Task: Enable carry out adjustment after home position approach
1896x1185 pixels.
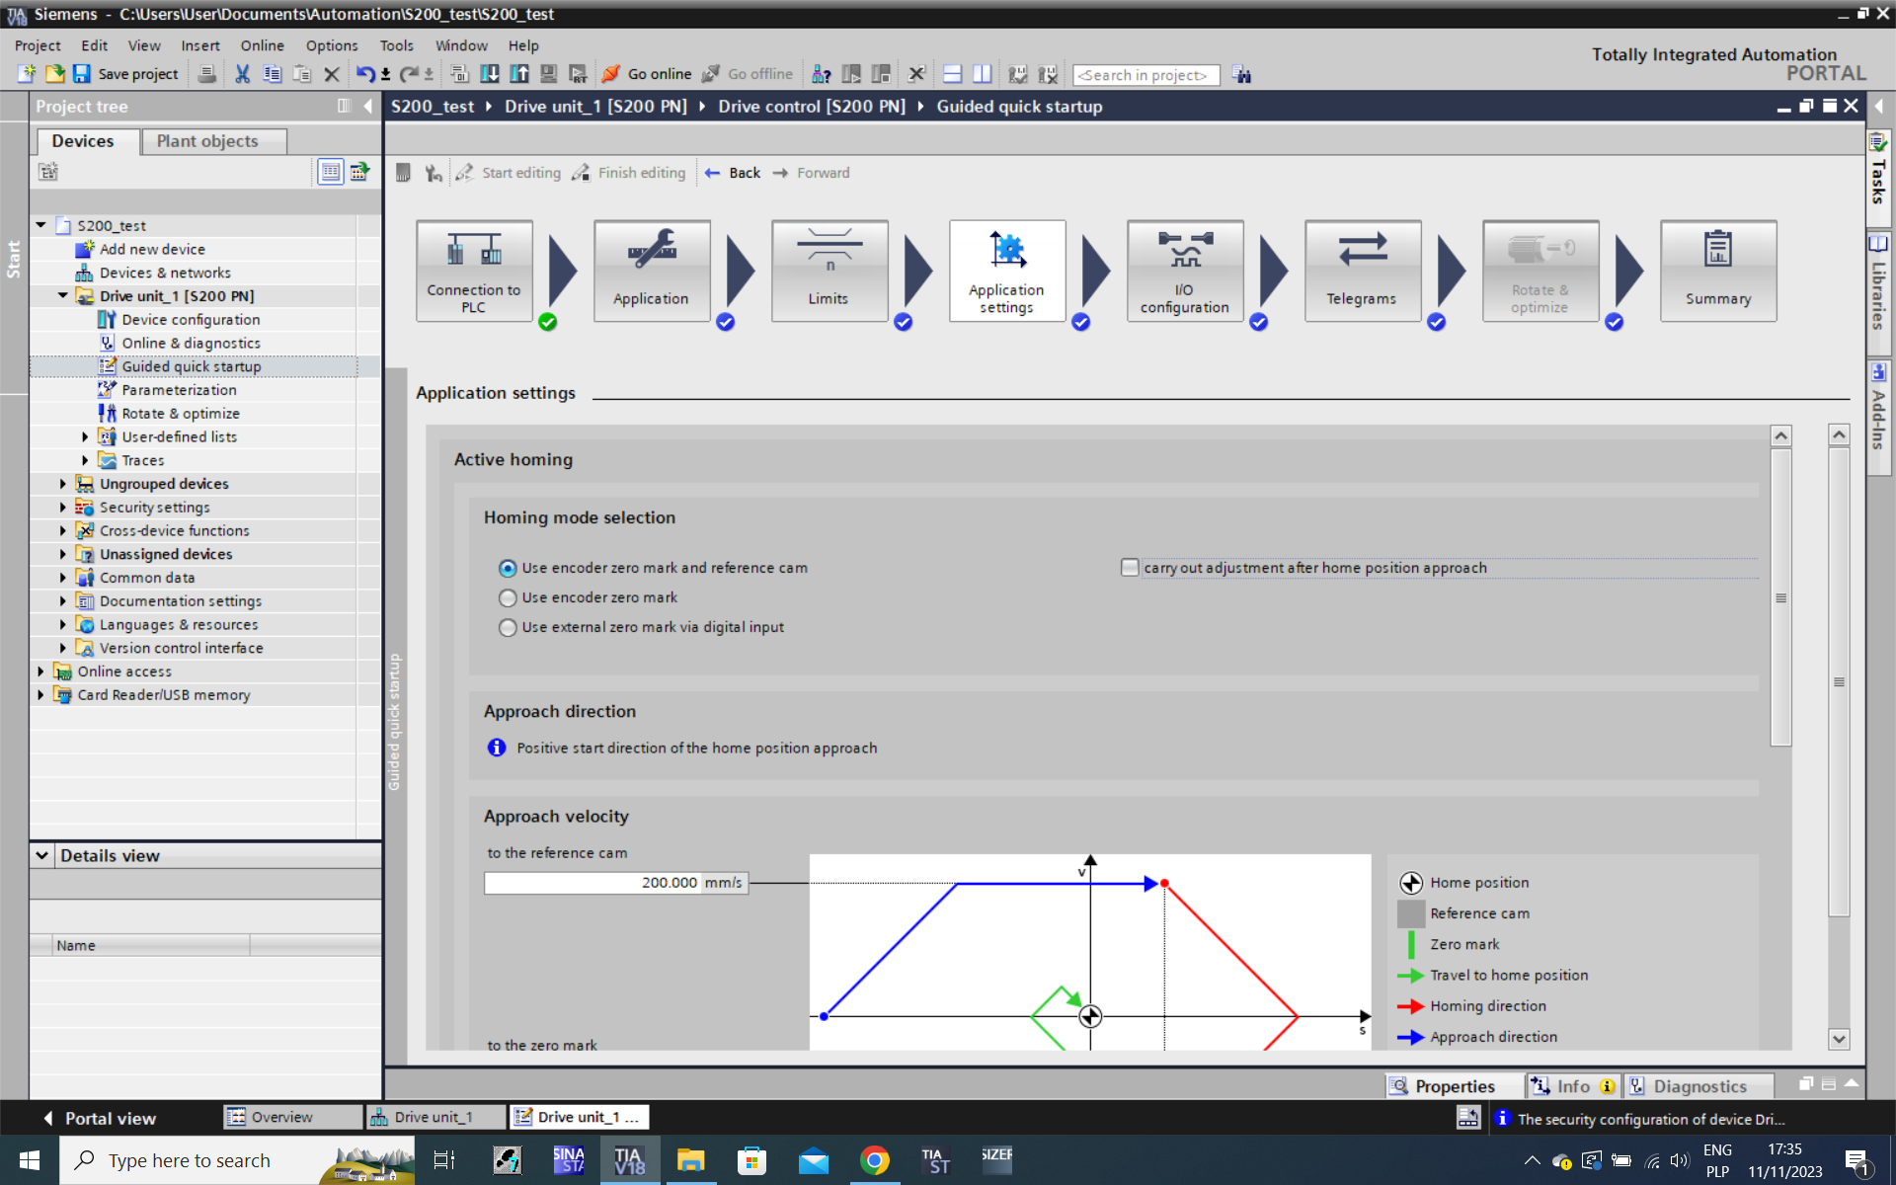Action: pyautogui.click(x=1130, y=567)
